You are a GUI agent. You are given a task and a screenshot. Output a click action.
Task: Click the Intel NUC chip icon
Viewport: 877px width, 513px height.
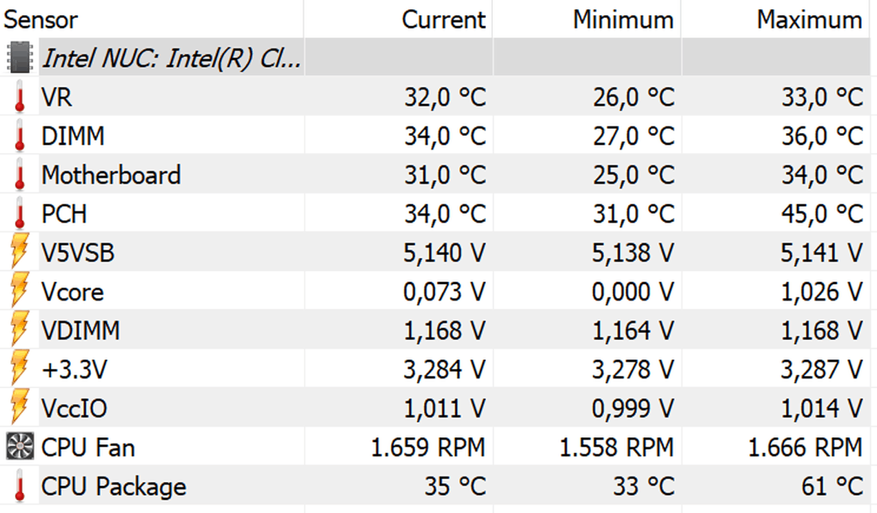point(19,58)
